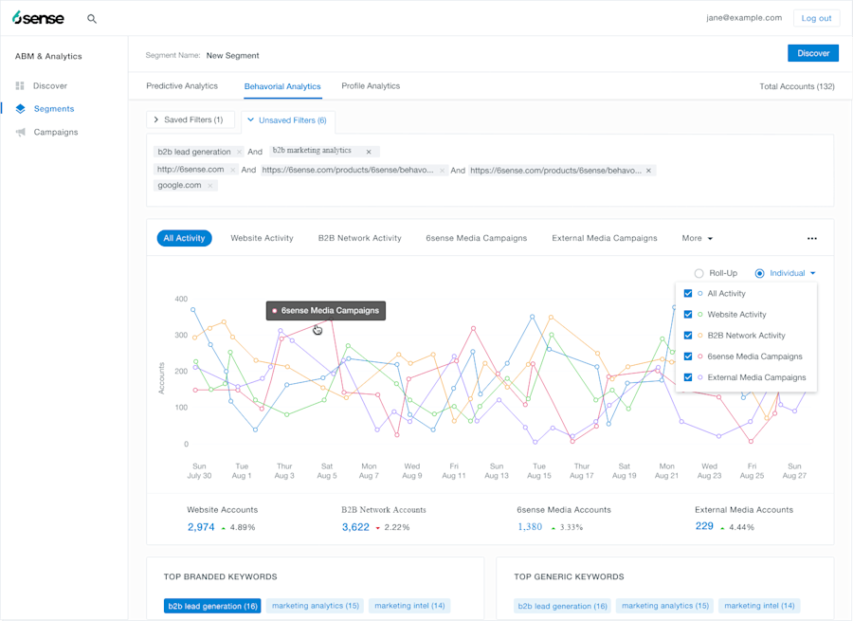Uncheck the B2B Network Activity checkbox

[688, 336]
